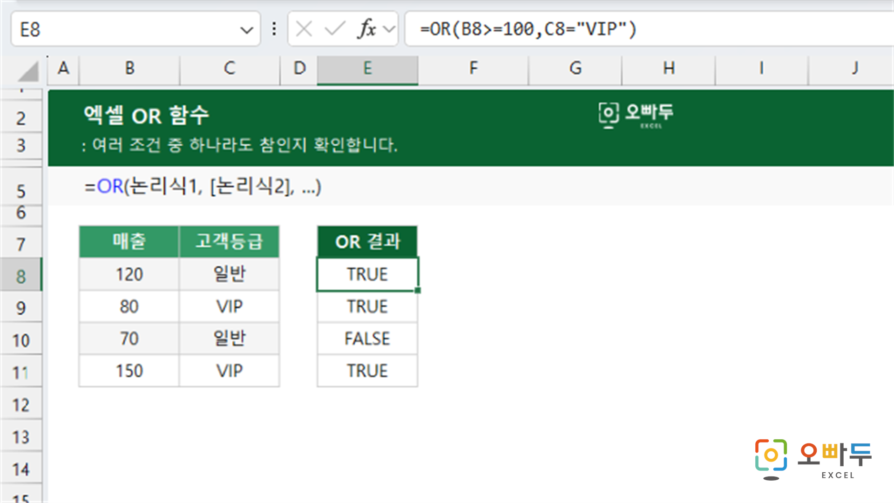Select the '일반' cell in row 8

coord(229,274)
